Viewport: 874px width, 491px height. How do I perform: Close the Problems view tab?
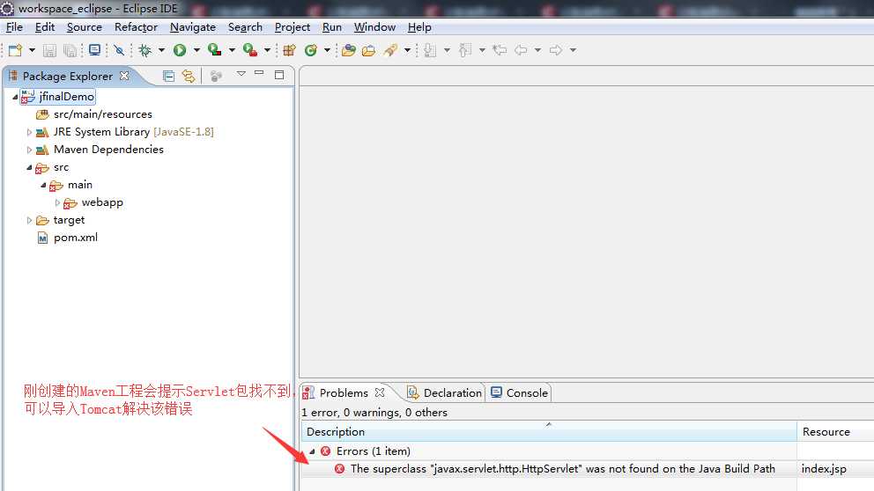click(x=380, y=392)
